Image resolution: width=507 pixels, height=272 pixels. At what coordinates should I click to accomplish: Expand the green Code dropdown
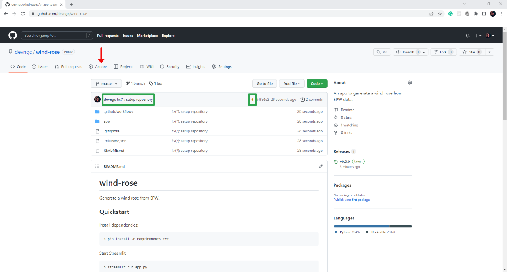pyautogui.click(x=316, y=83)
